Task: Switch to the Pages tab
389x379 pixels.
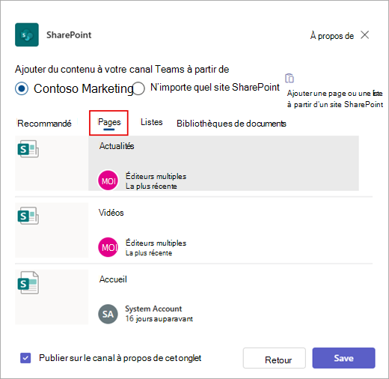Action: point(109,122)
